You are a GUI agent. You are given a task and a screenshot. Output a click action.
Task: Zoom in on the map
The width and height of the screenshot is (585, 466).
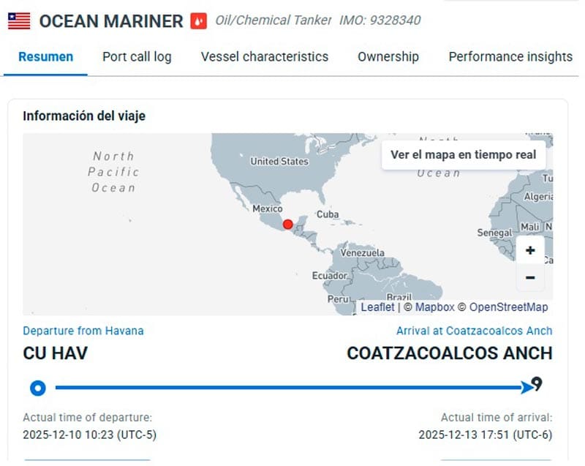point(530,250)
